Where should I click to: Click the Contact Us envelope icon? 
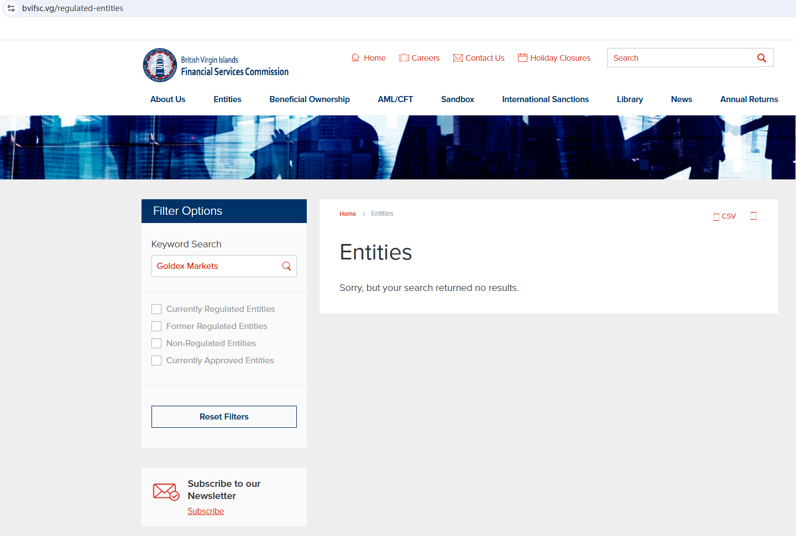pyautogui.click(x=458, y=58)
